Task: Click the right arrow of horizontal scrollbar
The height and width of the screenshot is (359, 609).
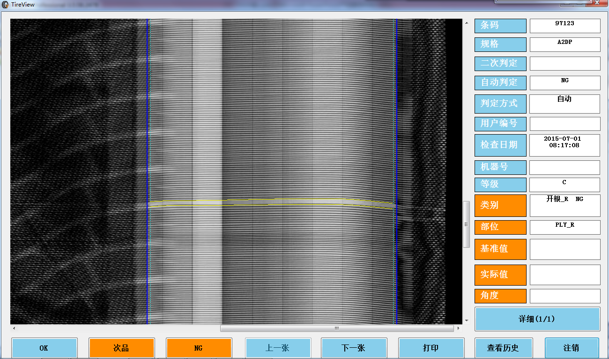Action: click(x=458, y=329)
